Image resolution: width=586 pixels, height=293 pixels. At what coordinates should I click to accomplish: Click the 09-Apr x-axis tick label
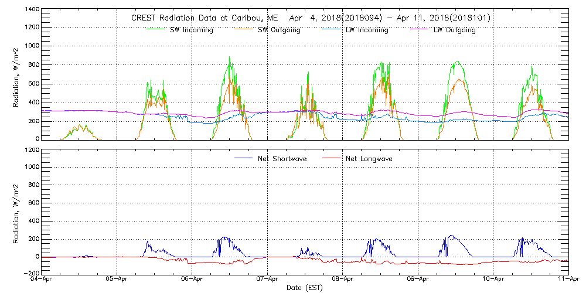click(x=418, y=280)
